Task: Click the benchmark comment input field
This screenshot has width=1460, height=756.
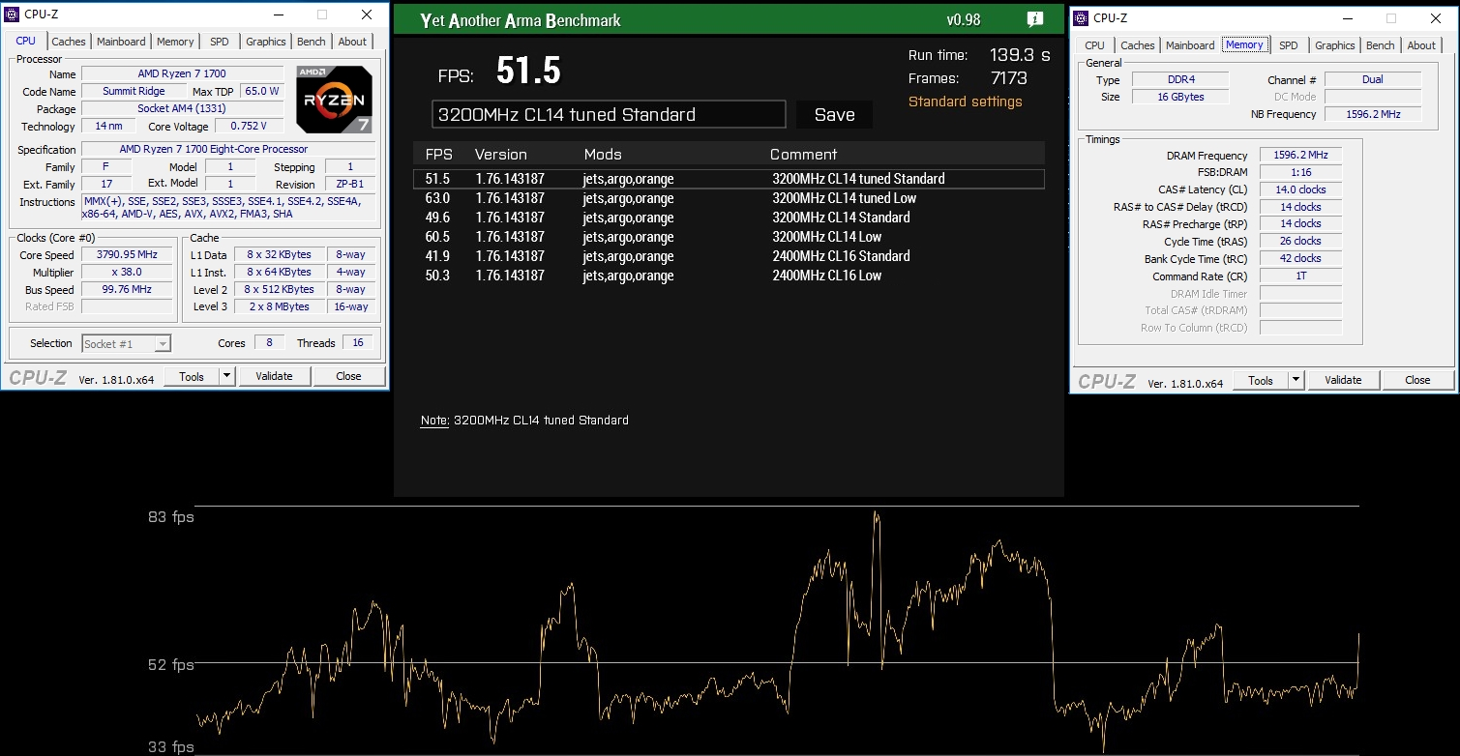Action: pos(609,114)
